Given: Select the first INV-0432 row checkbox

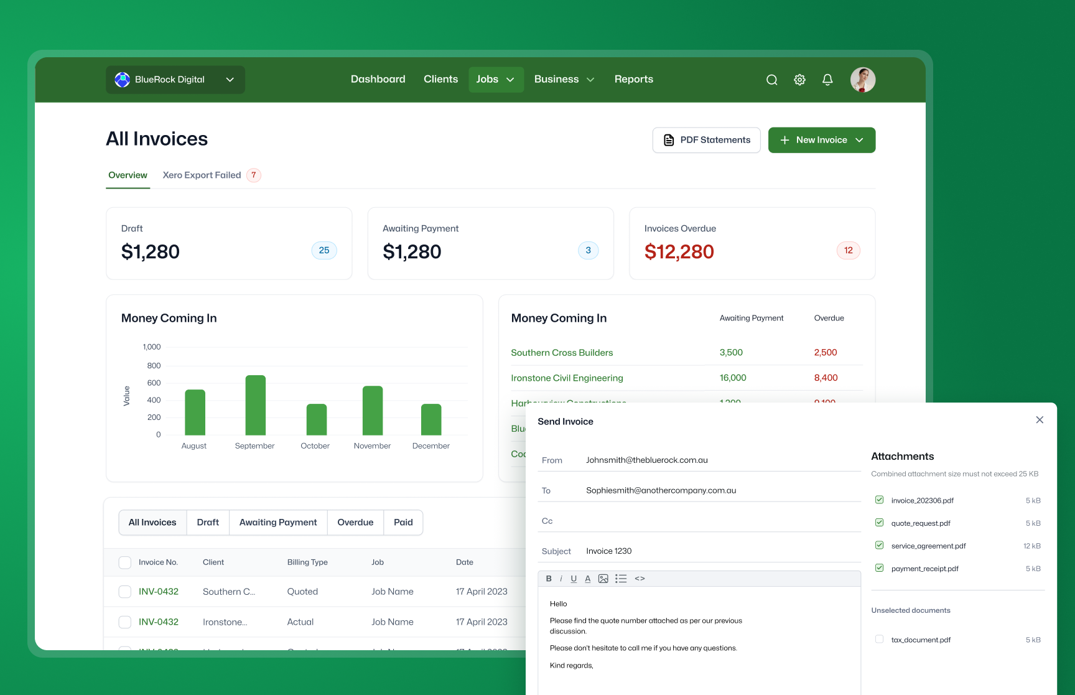Looking at the screenshot, I should [124, 591].
